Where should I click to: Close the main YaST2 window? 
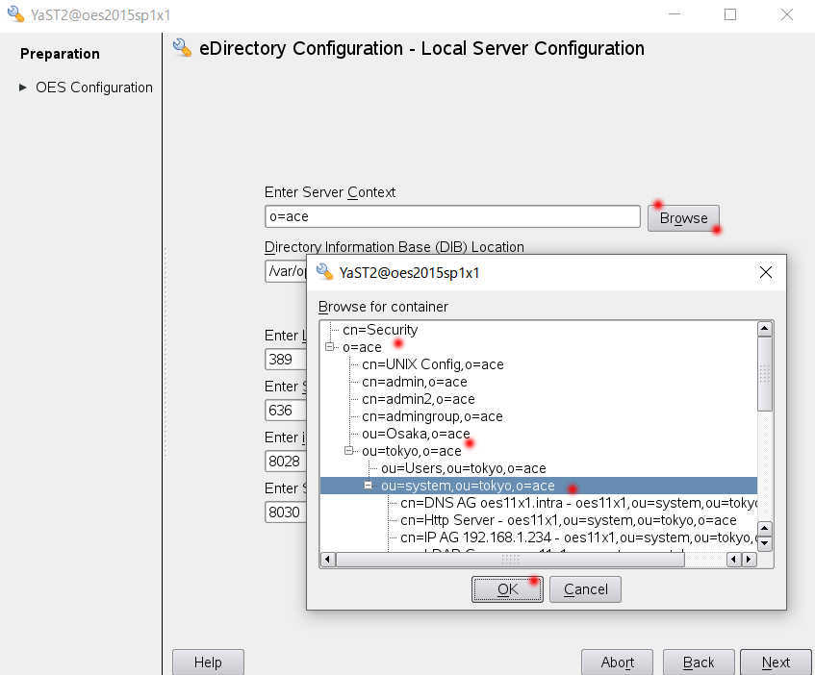786,14
